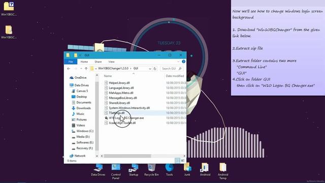Open Documents in navigation pane
Image resolution: width=325 pixels, height=183 pixels.
[84, 102]
